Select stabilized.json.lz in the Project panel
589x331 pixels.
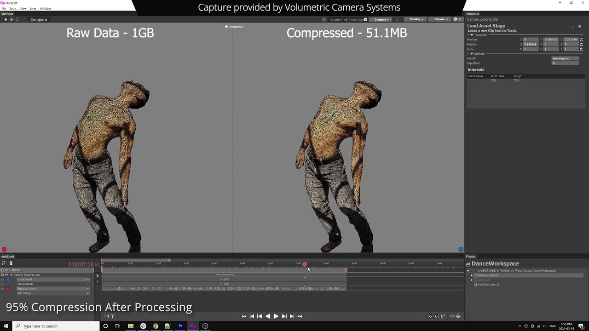coord(488,285)
